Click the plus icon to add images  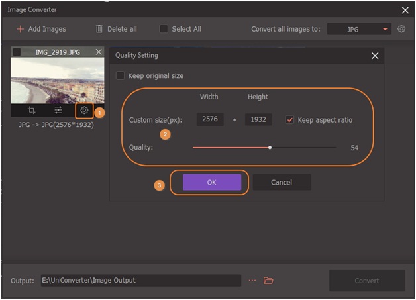(x=20, y=29)
